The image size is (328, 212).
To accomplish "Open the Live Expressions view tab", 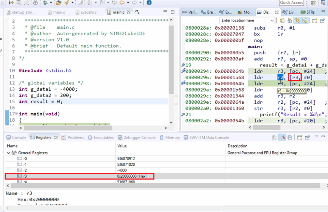I will (x=290, y=12).
